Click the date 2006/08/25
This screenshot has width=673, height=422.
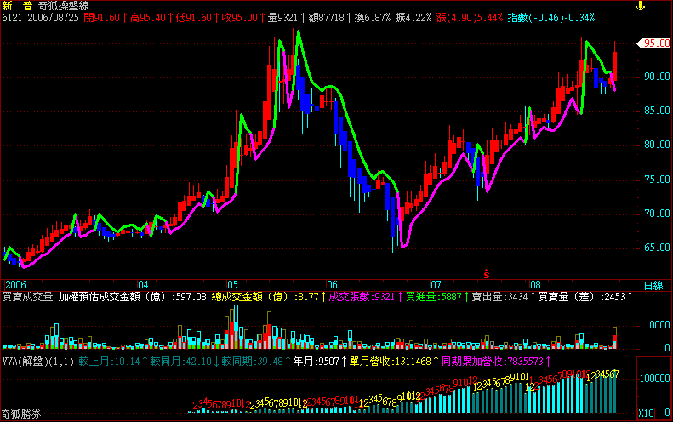(x=54, y=18)
